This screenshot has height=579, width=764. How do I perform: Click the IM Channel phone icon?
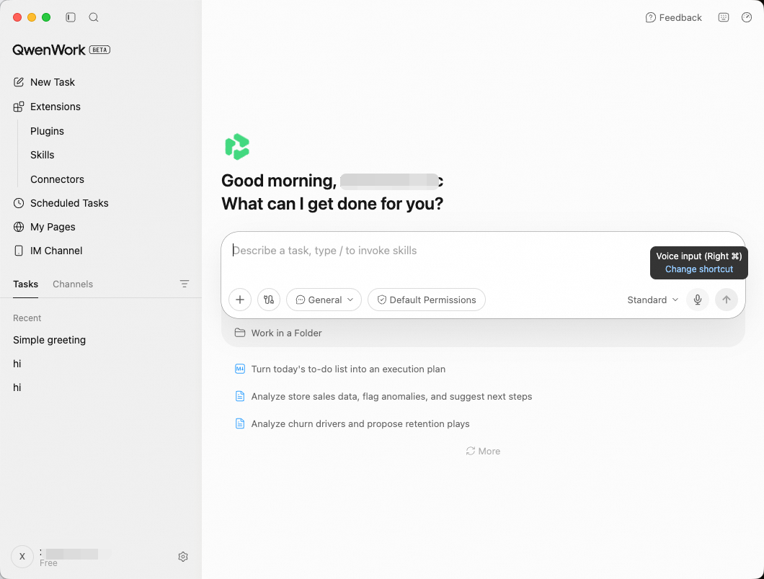19,251
